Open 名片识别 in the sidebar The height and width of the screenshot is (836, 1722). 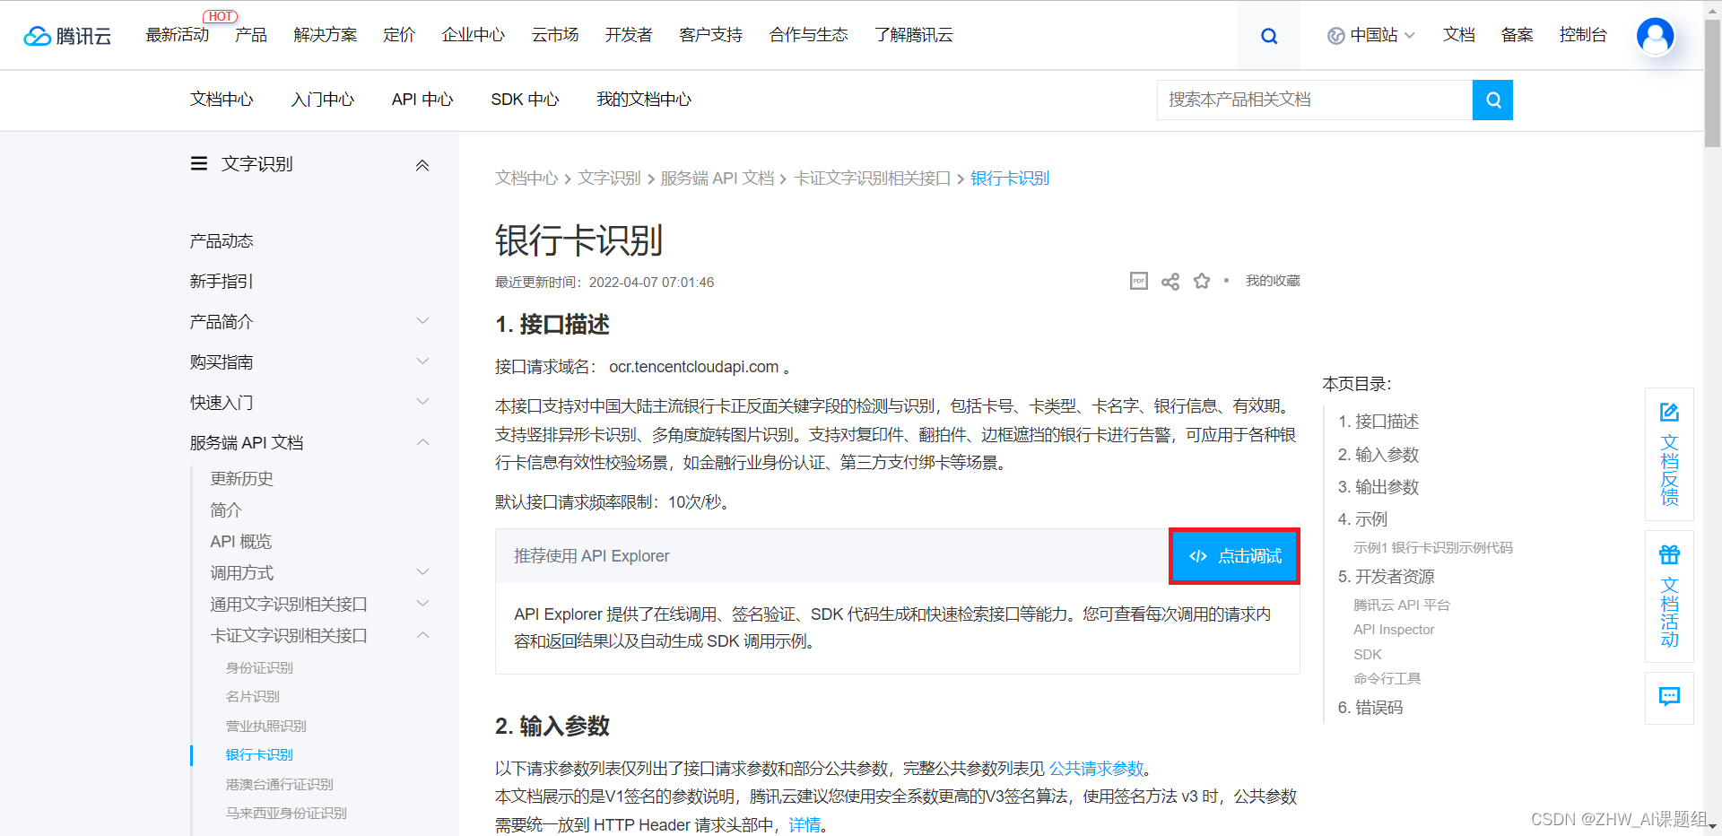click(x=253, y=697)
